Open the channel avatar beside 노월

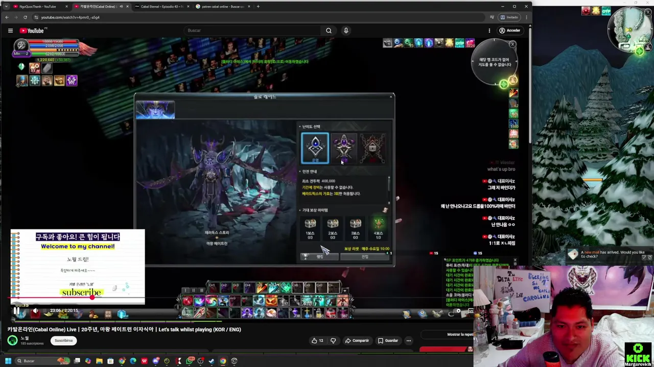click(12, 340)
